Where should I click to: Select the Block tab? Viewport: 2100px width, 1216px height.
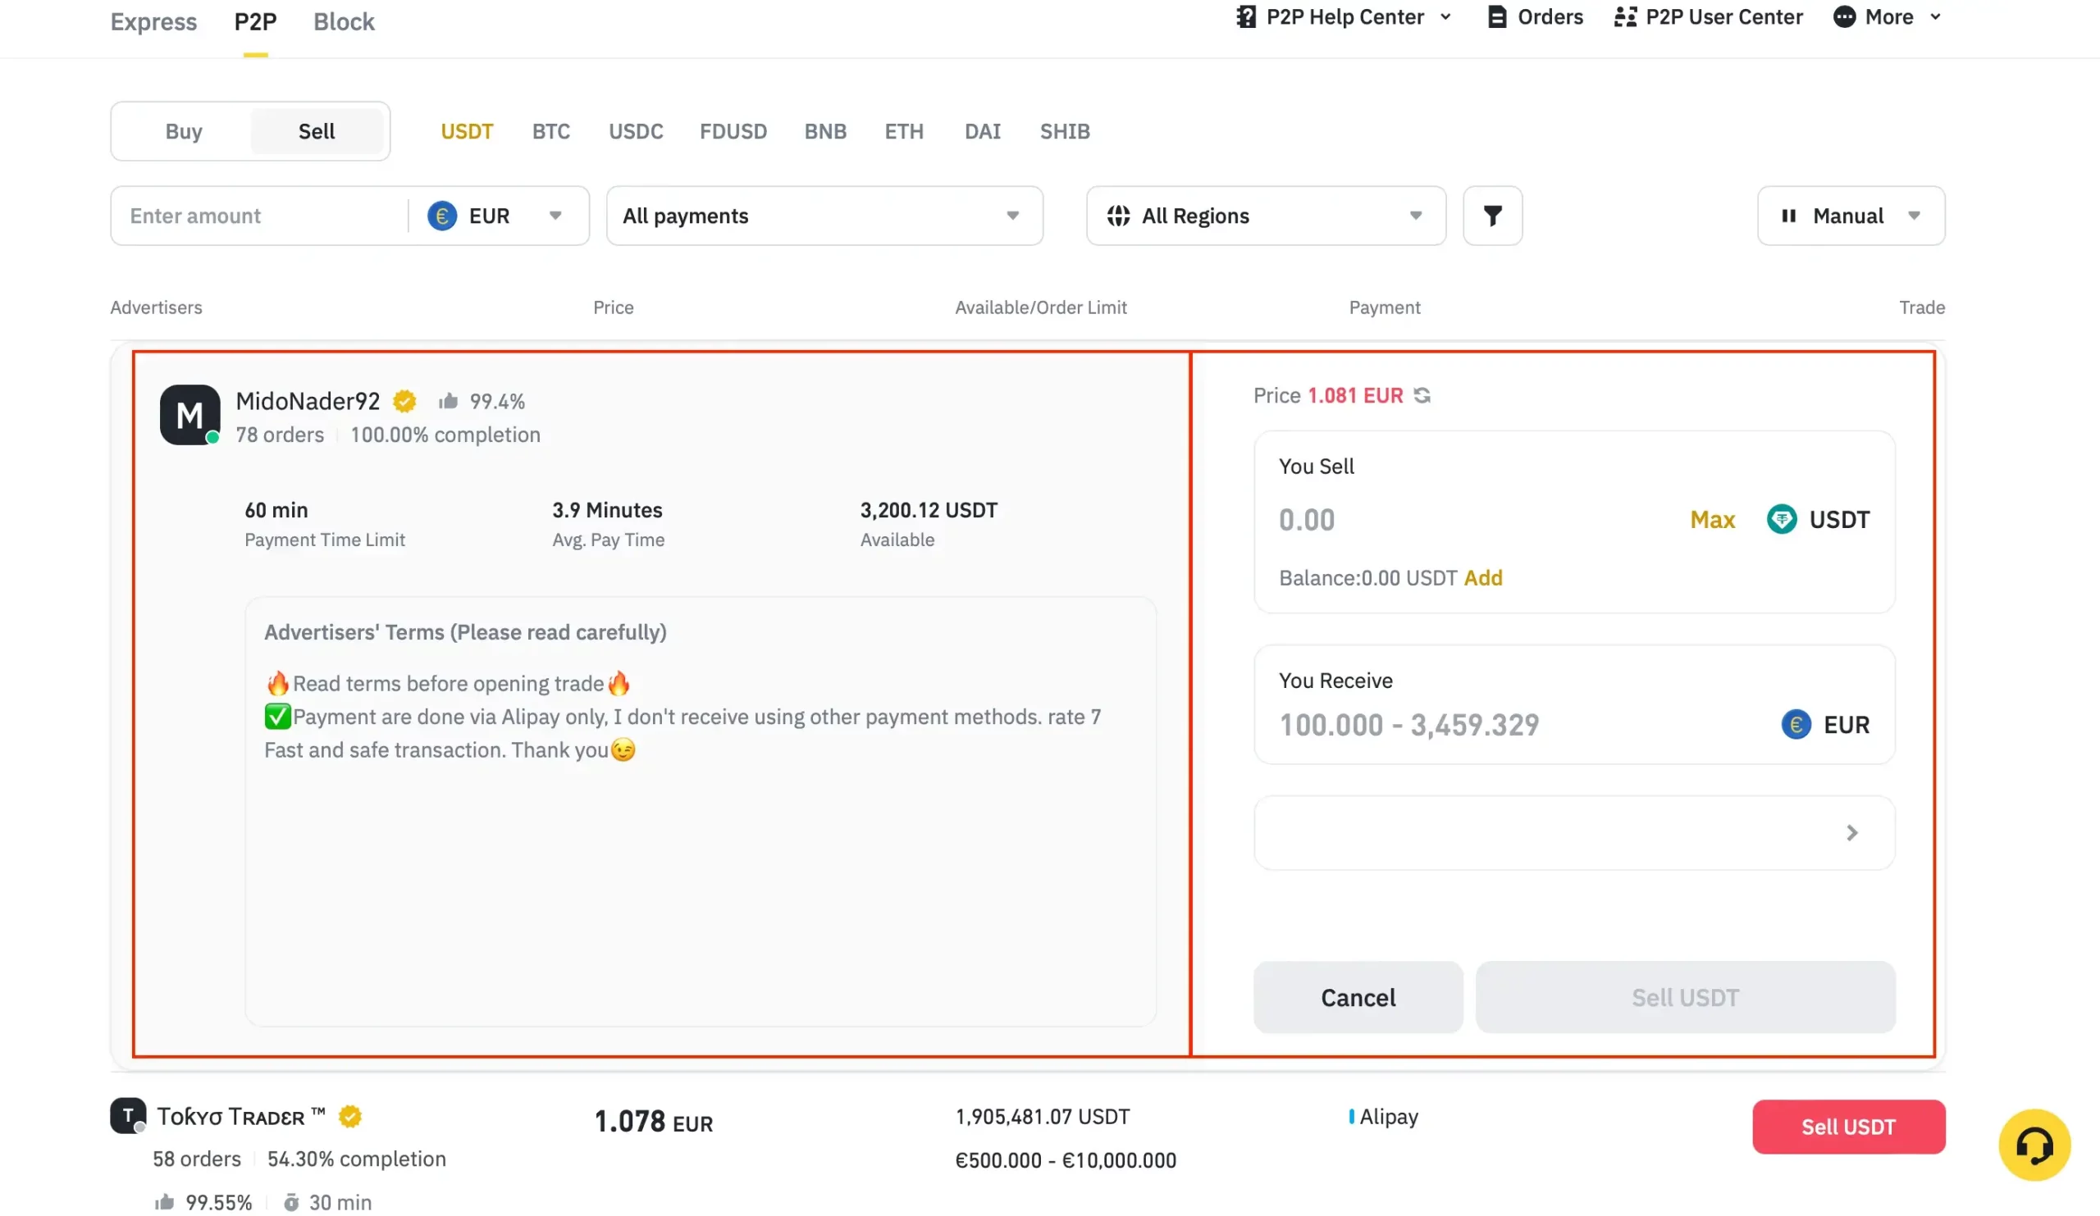click(x=343, y=21)
